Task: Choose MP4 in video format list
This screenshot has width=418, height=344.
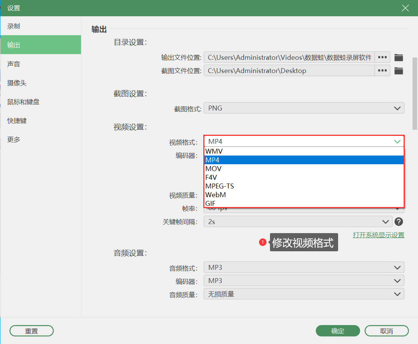Action: pos(304,160)
